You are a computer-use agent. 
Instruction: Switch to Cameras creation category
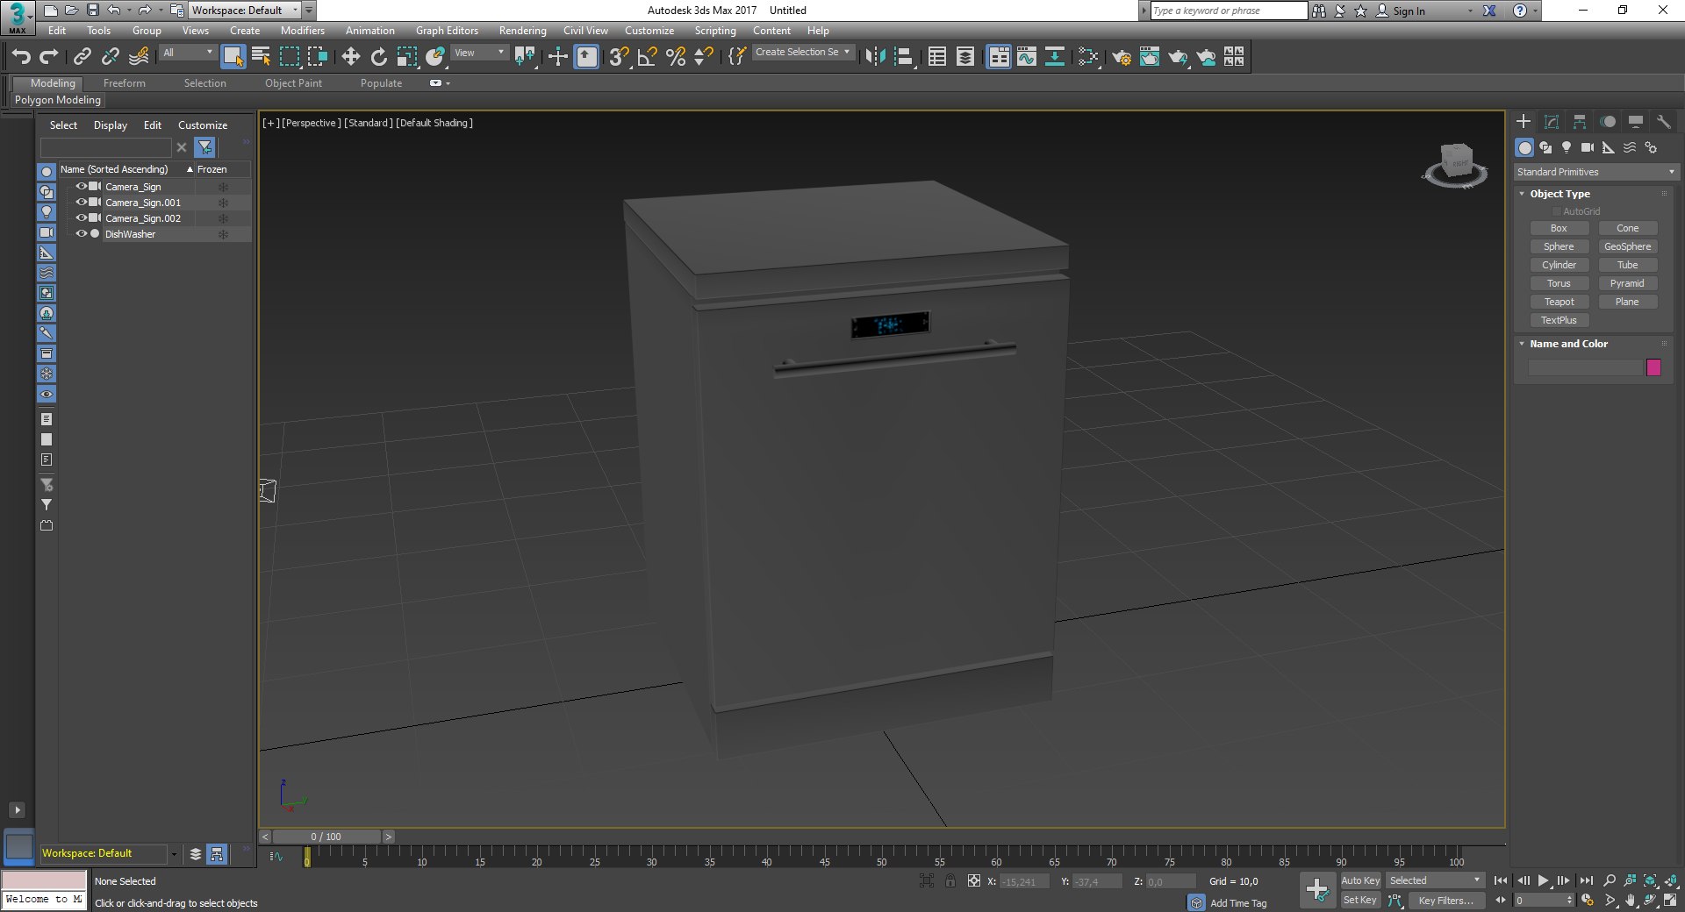tap(1588, 147)
